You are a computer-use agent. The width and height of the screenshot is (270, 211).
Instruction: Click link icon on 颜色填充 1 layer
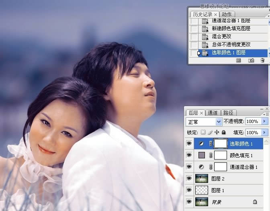(211, 155)
